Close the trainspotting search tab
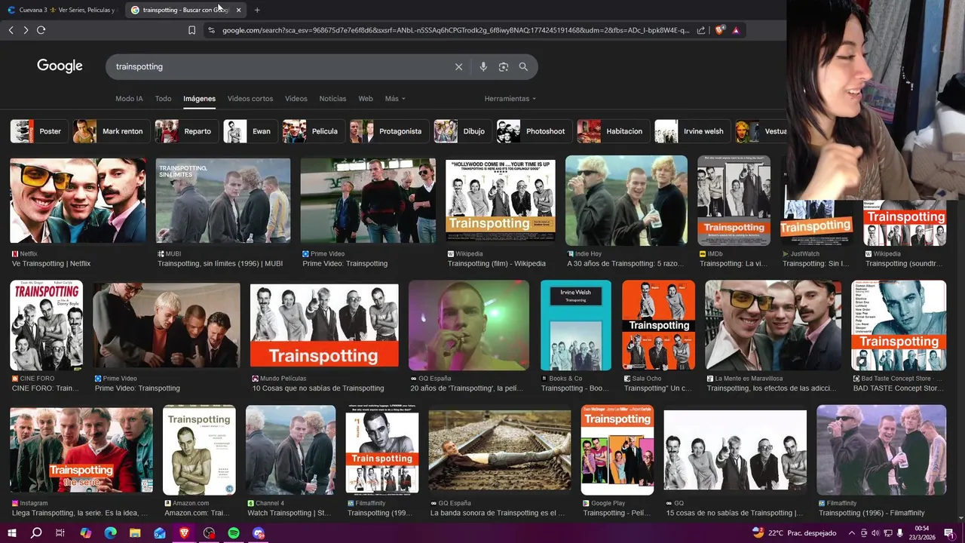Image resolution: width=965 pixels, height=543 pixels. [x=238, y=10]
